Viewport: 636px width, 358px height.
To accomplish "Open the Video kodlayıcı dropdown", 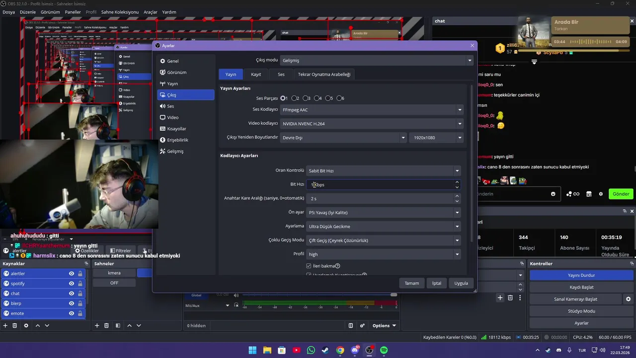I will tap(371, 123).
